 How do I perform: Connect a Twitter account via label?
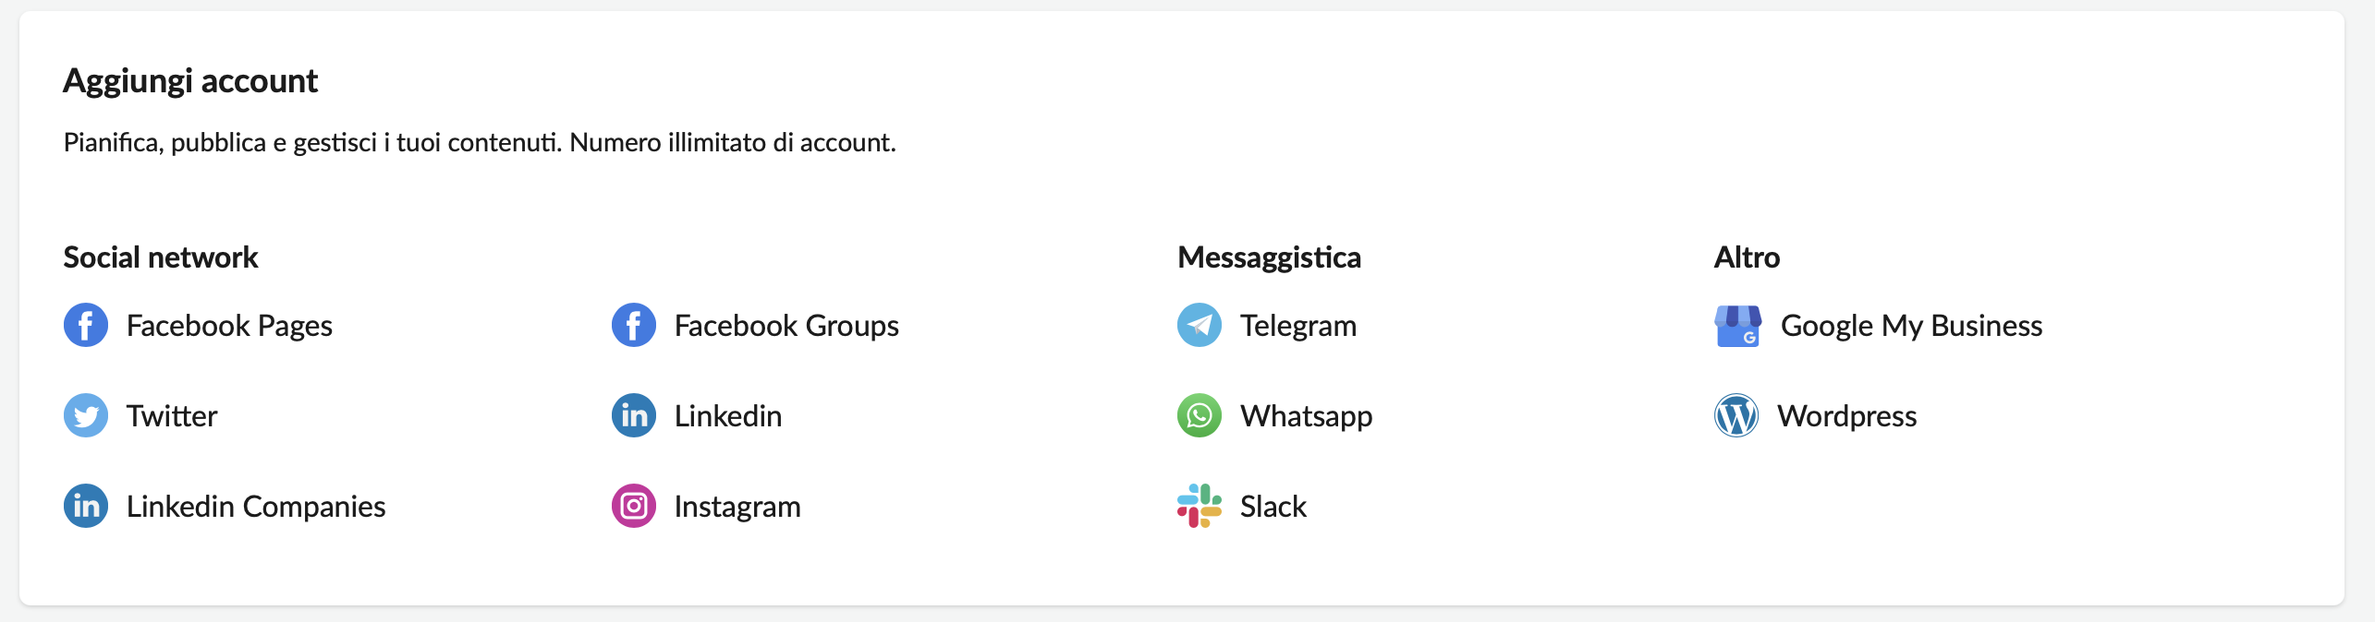pyautogui.click(x=172, y=416)
